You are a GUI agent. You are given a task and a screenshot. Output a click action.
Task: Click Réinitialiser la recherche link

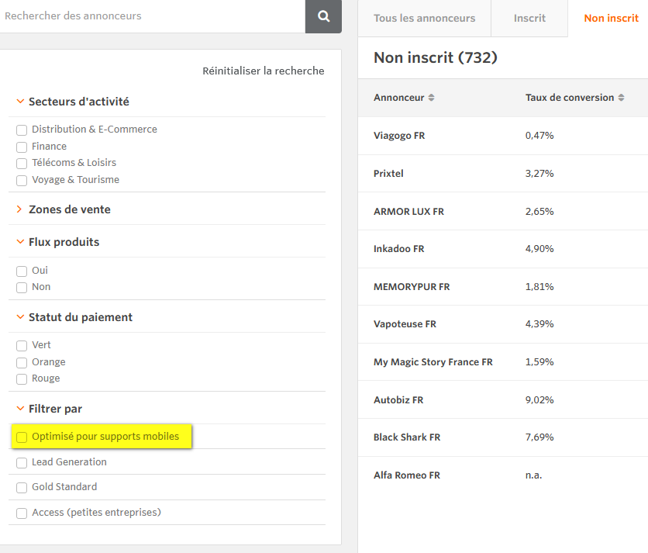click(x=264, y=71)
